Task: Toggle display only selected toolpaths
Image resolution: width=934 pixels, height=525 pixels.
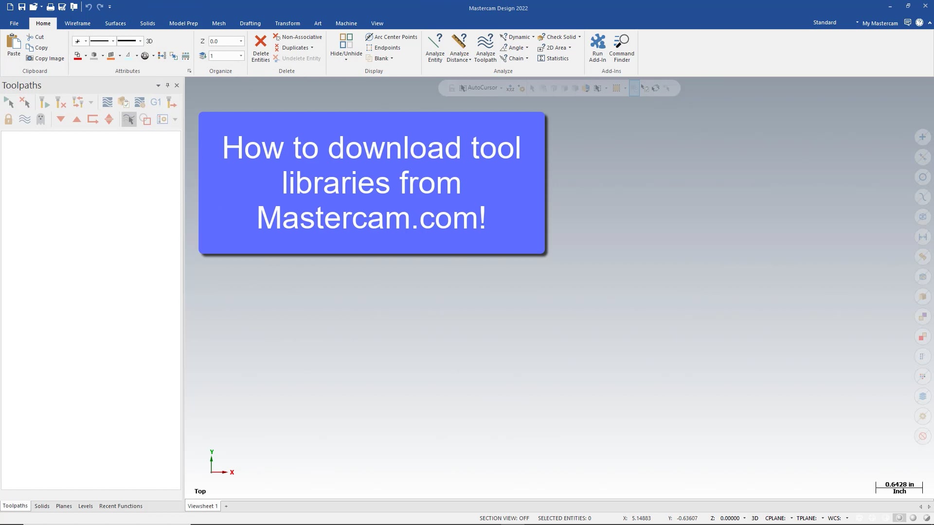Action: tap(129, 119)
